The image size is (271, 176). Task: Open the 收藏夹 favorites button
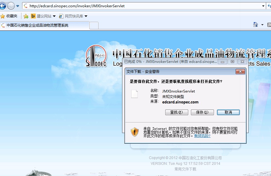[9, 16]
